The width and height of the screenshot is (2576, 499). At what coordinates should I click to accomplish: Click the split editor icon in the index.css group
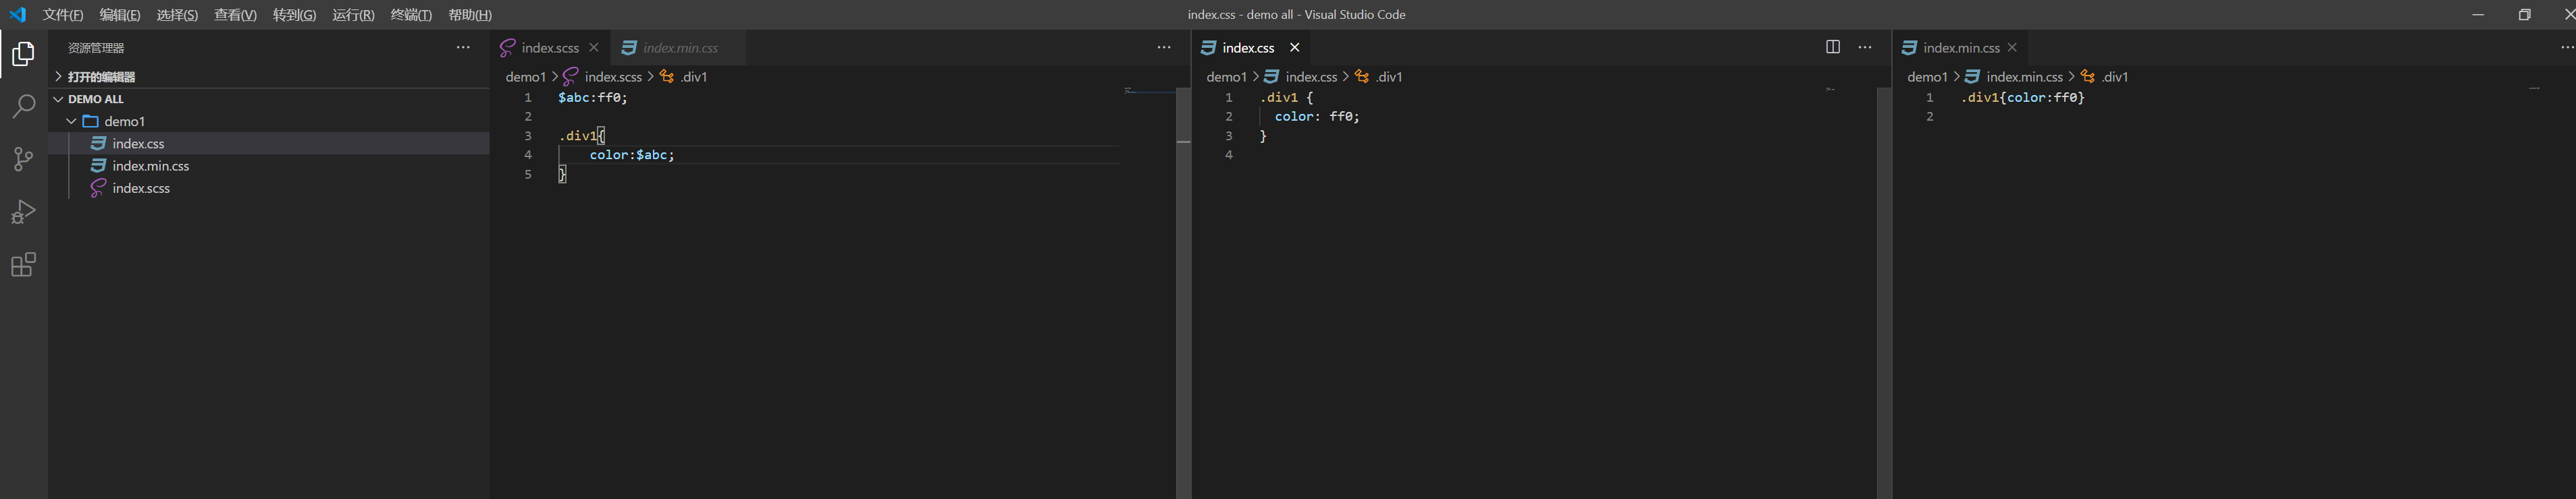pos(1833,48)
